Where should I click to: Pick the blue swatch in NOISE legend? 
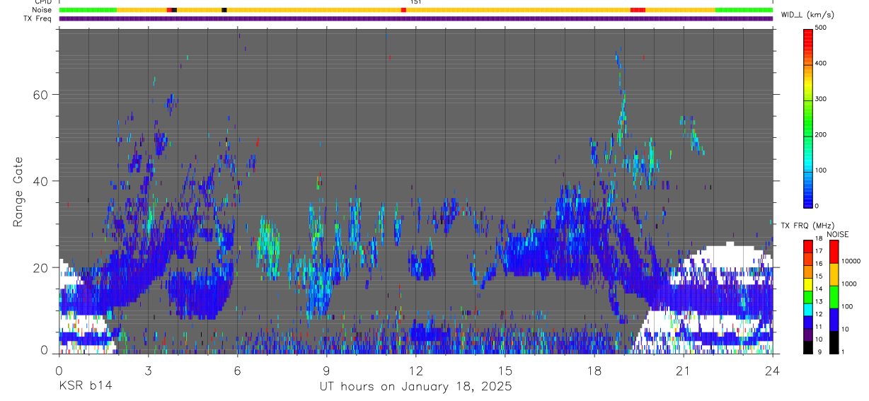(x=834, y=320)
